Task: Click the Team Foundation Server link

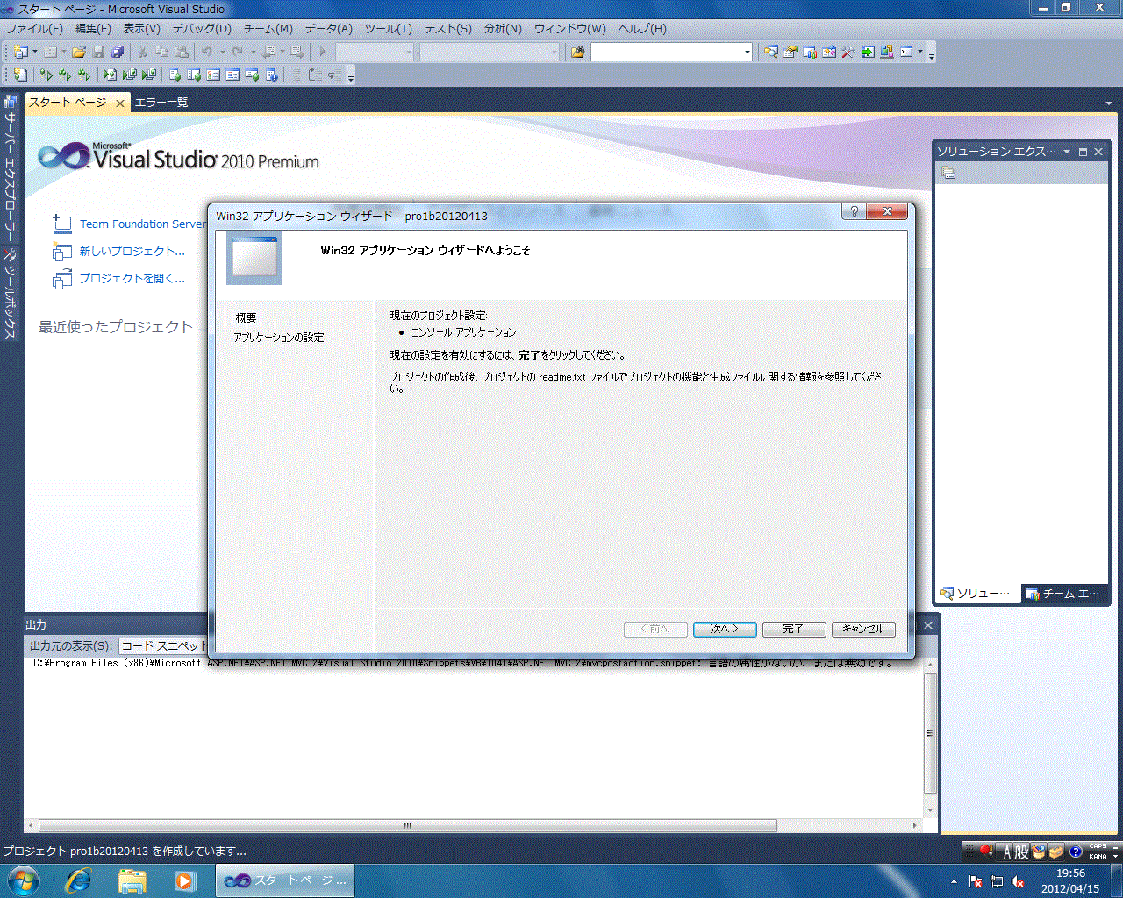Action: 143,224
